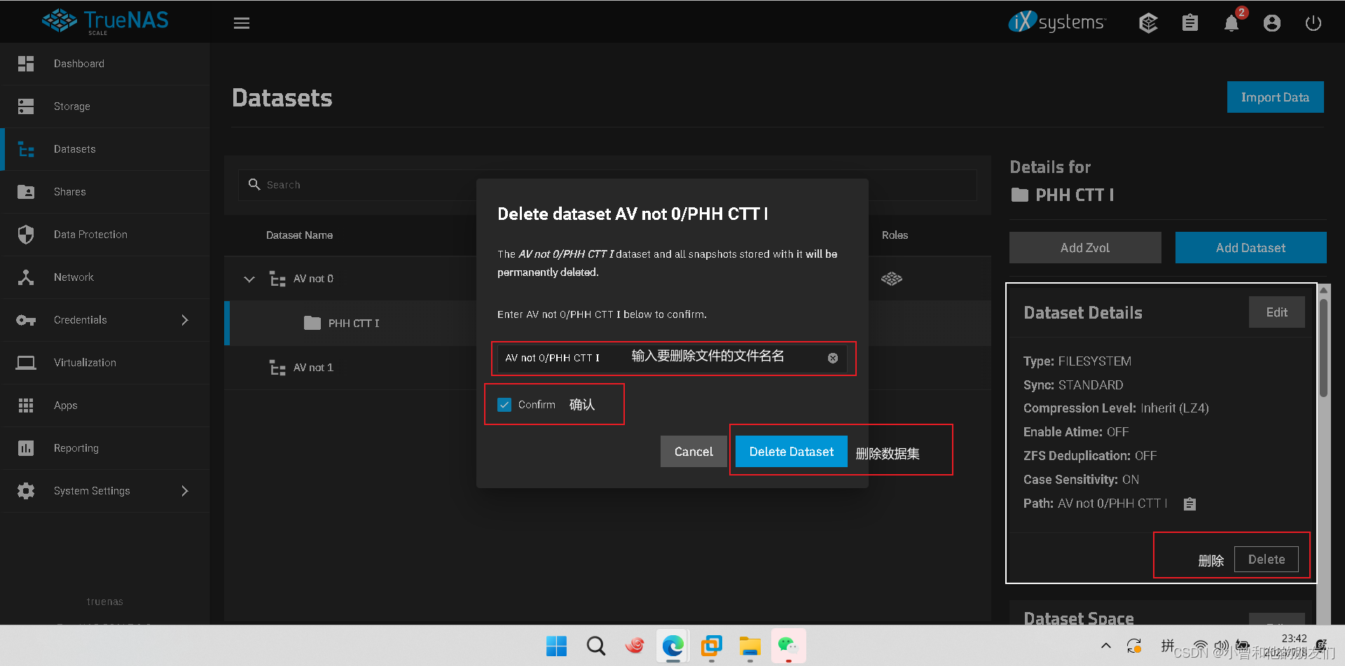Switch to the Shares section
Viewport: 1345px width, 666px height.
click(69, 191)
